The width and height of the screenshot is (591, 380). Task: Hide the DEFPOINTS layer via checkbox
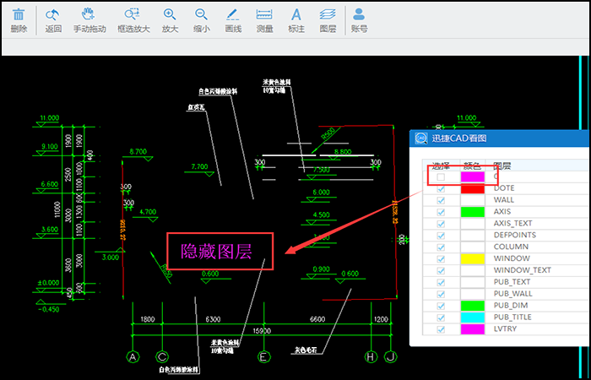tap(441, 236)
